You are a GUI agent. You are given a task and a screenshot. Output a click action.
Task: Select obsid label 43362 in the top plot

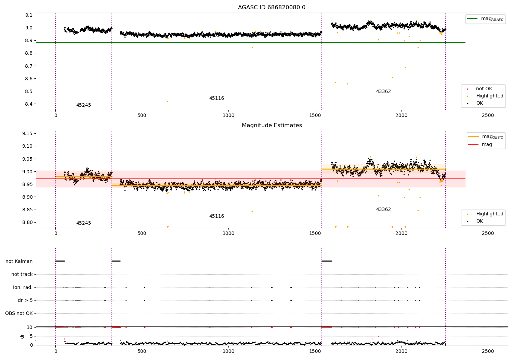click(383, 92)
